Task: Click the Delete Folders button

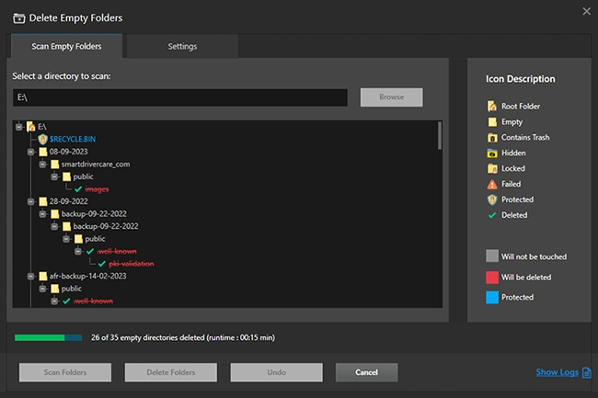Action: point(171,372)
